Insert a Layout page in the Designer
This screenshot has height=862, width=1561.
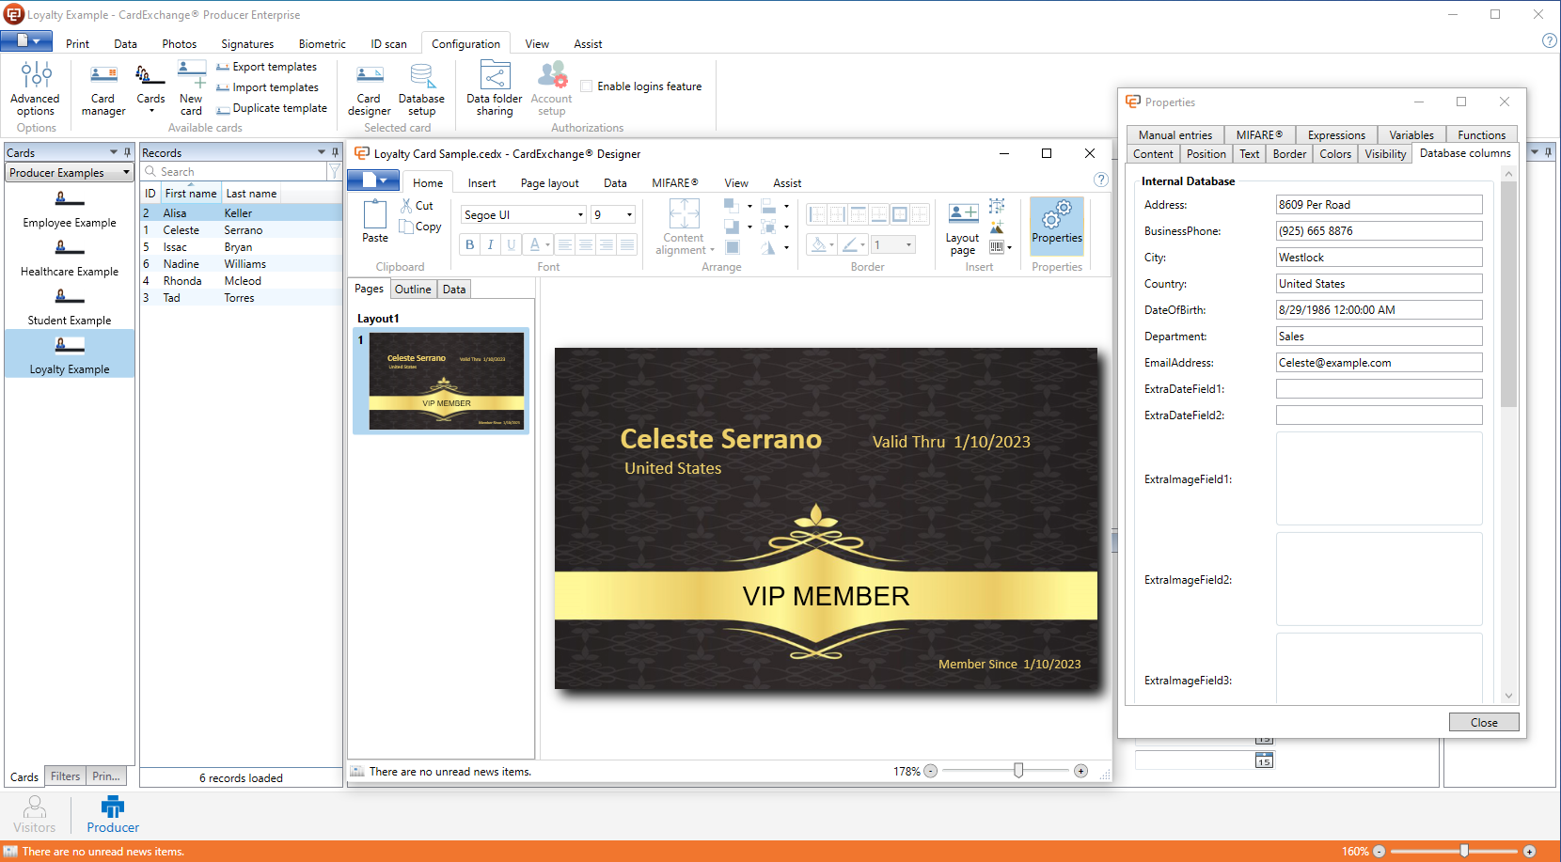click(962, 226)
